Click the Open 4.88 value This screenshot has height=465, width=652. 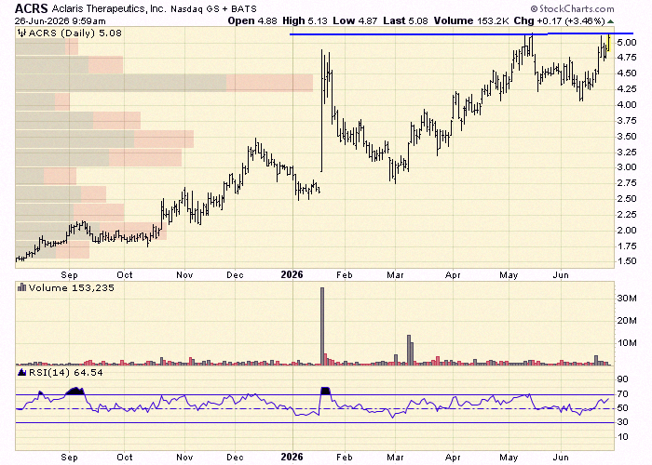252,20
